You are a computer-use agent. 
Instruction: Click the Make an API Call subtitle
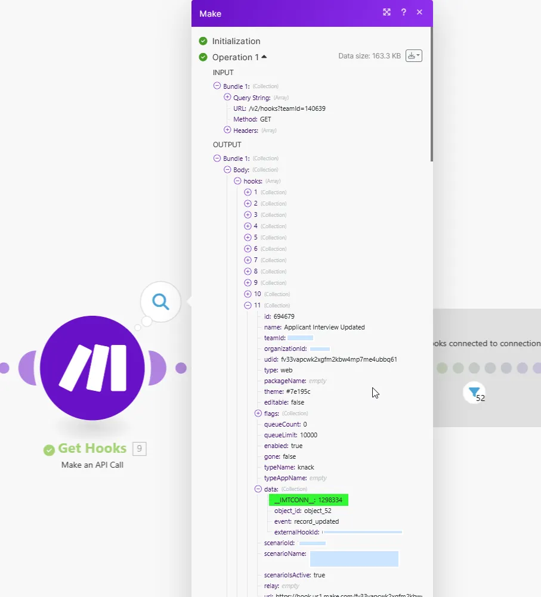point(92,465)
